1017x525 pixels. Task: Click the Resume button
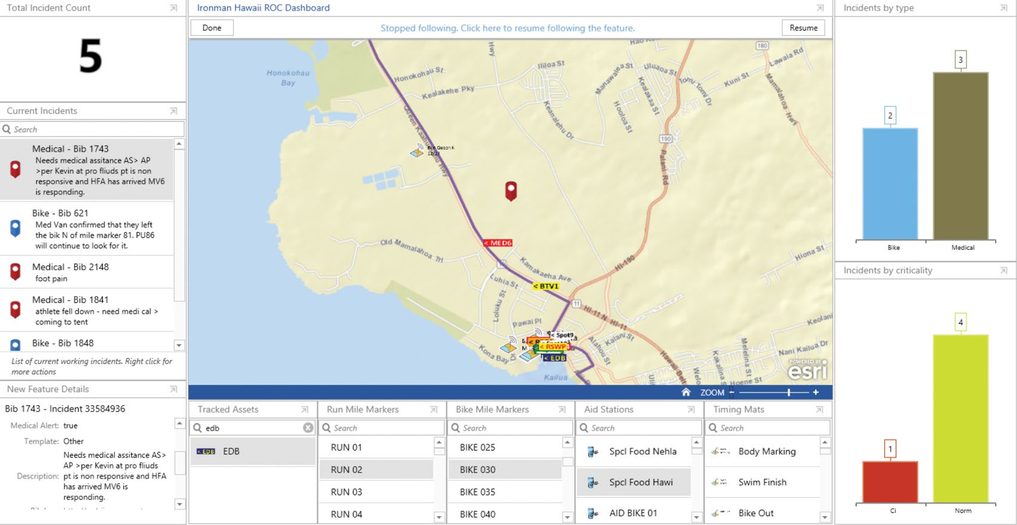click(804, 28)
